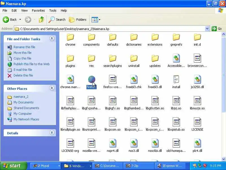Open Mypal taskbar group dropdown

tap(59, 166)
